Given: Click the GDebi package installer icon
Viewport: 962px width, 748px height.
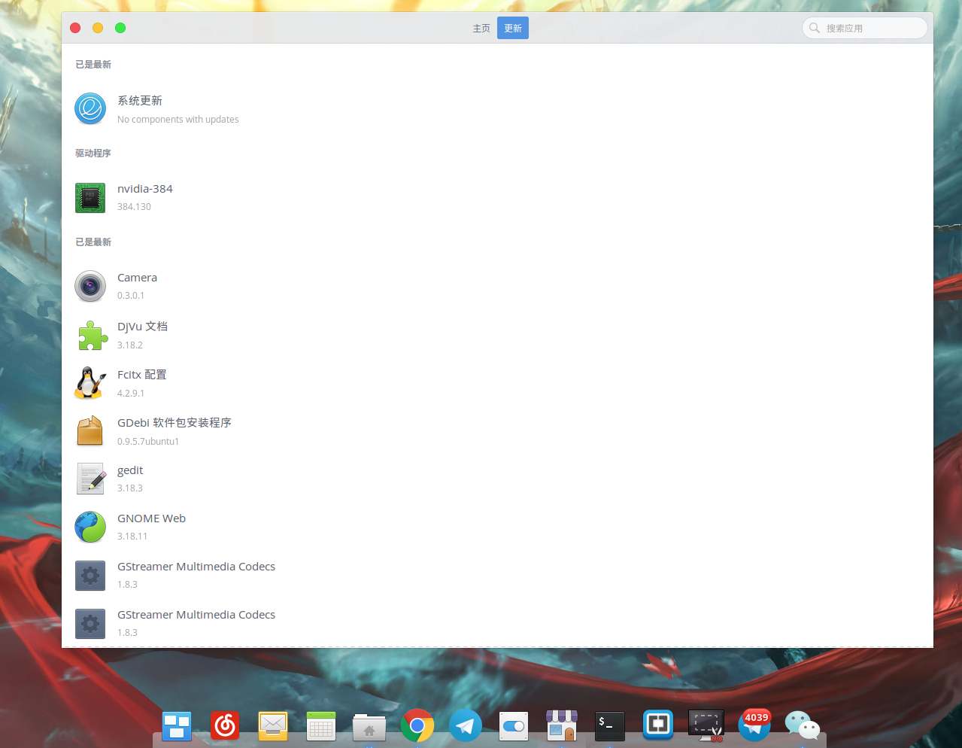Looking at the screenshot, I should coord(90,431).
